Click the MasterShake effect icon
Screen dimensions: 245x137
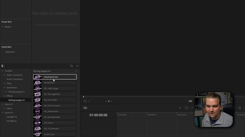point(38,112)
